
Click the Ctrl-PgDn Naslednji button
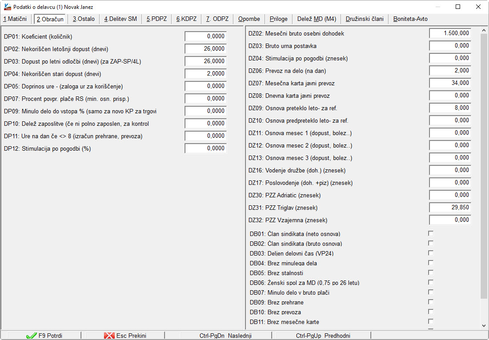pyautogui.click(x=225, y=336)
